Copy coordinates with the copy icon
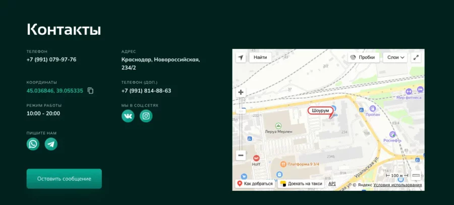454x205 pixels. click(91, 91)
